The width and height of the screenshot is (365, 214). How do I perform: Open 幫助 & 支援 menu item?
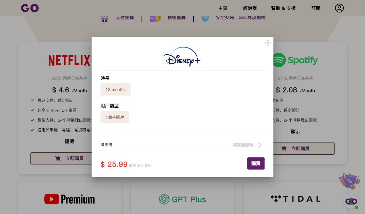click(x=283, y=8)
